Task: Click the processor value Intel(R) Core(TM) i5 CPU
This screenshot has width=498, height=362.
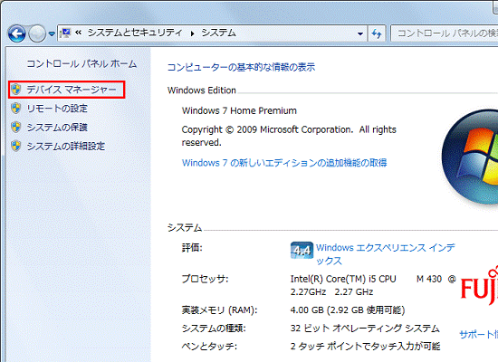Action: 343,279
